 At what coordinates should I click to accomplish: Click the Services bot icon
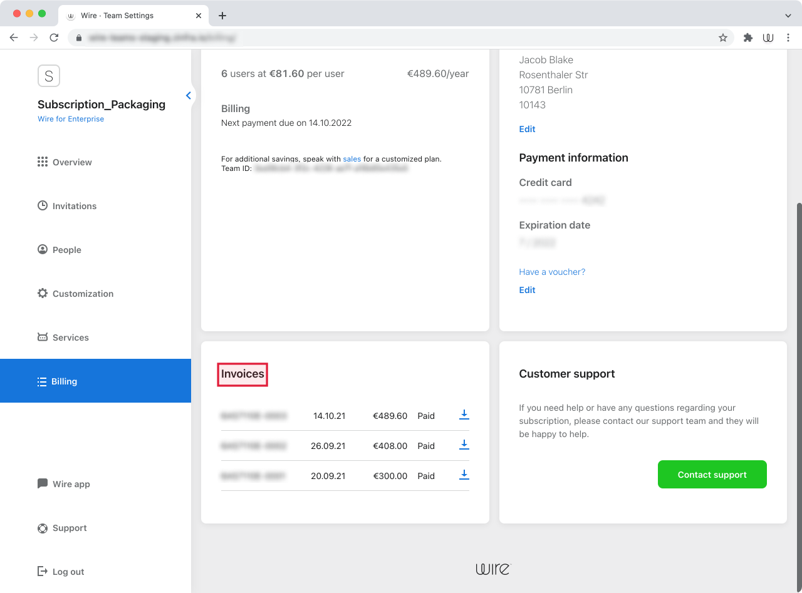pyautogui.click(x=43, y=337)
